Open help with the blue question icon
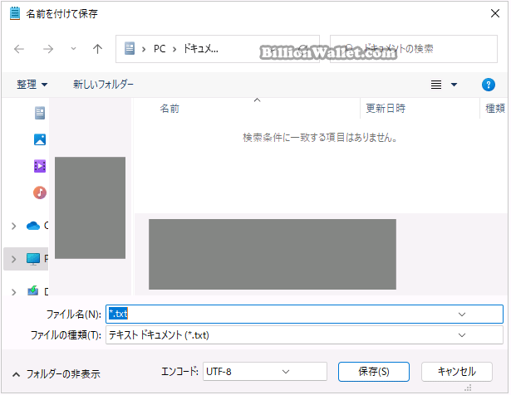 coord(489,85)
